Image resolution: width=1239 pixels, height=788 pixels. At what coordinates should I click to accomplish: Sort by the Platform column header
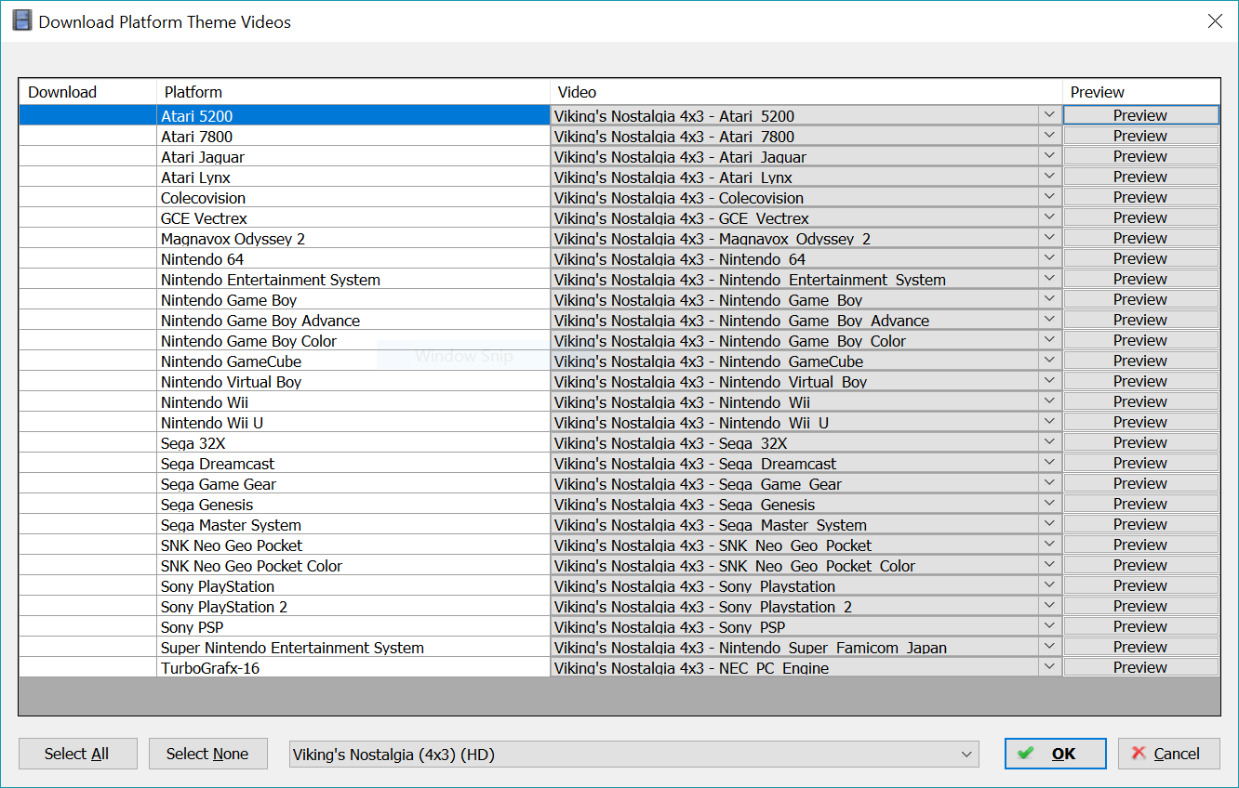[x=353, y=92]
